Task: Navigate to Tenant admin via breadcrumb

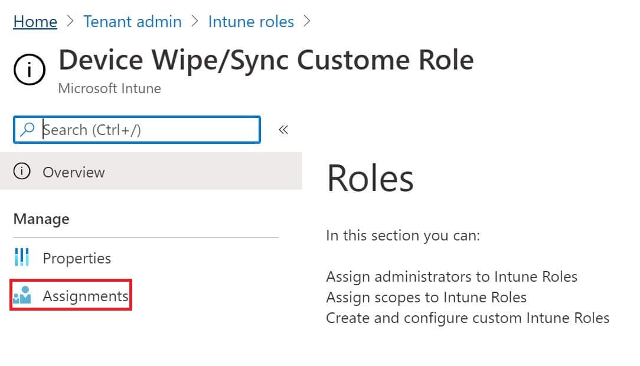Action: 132,21
